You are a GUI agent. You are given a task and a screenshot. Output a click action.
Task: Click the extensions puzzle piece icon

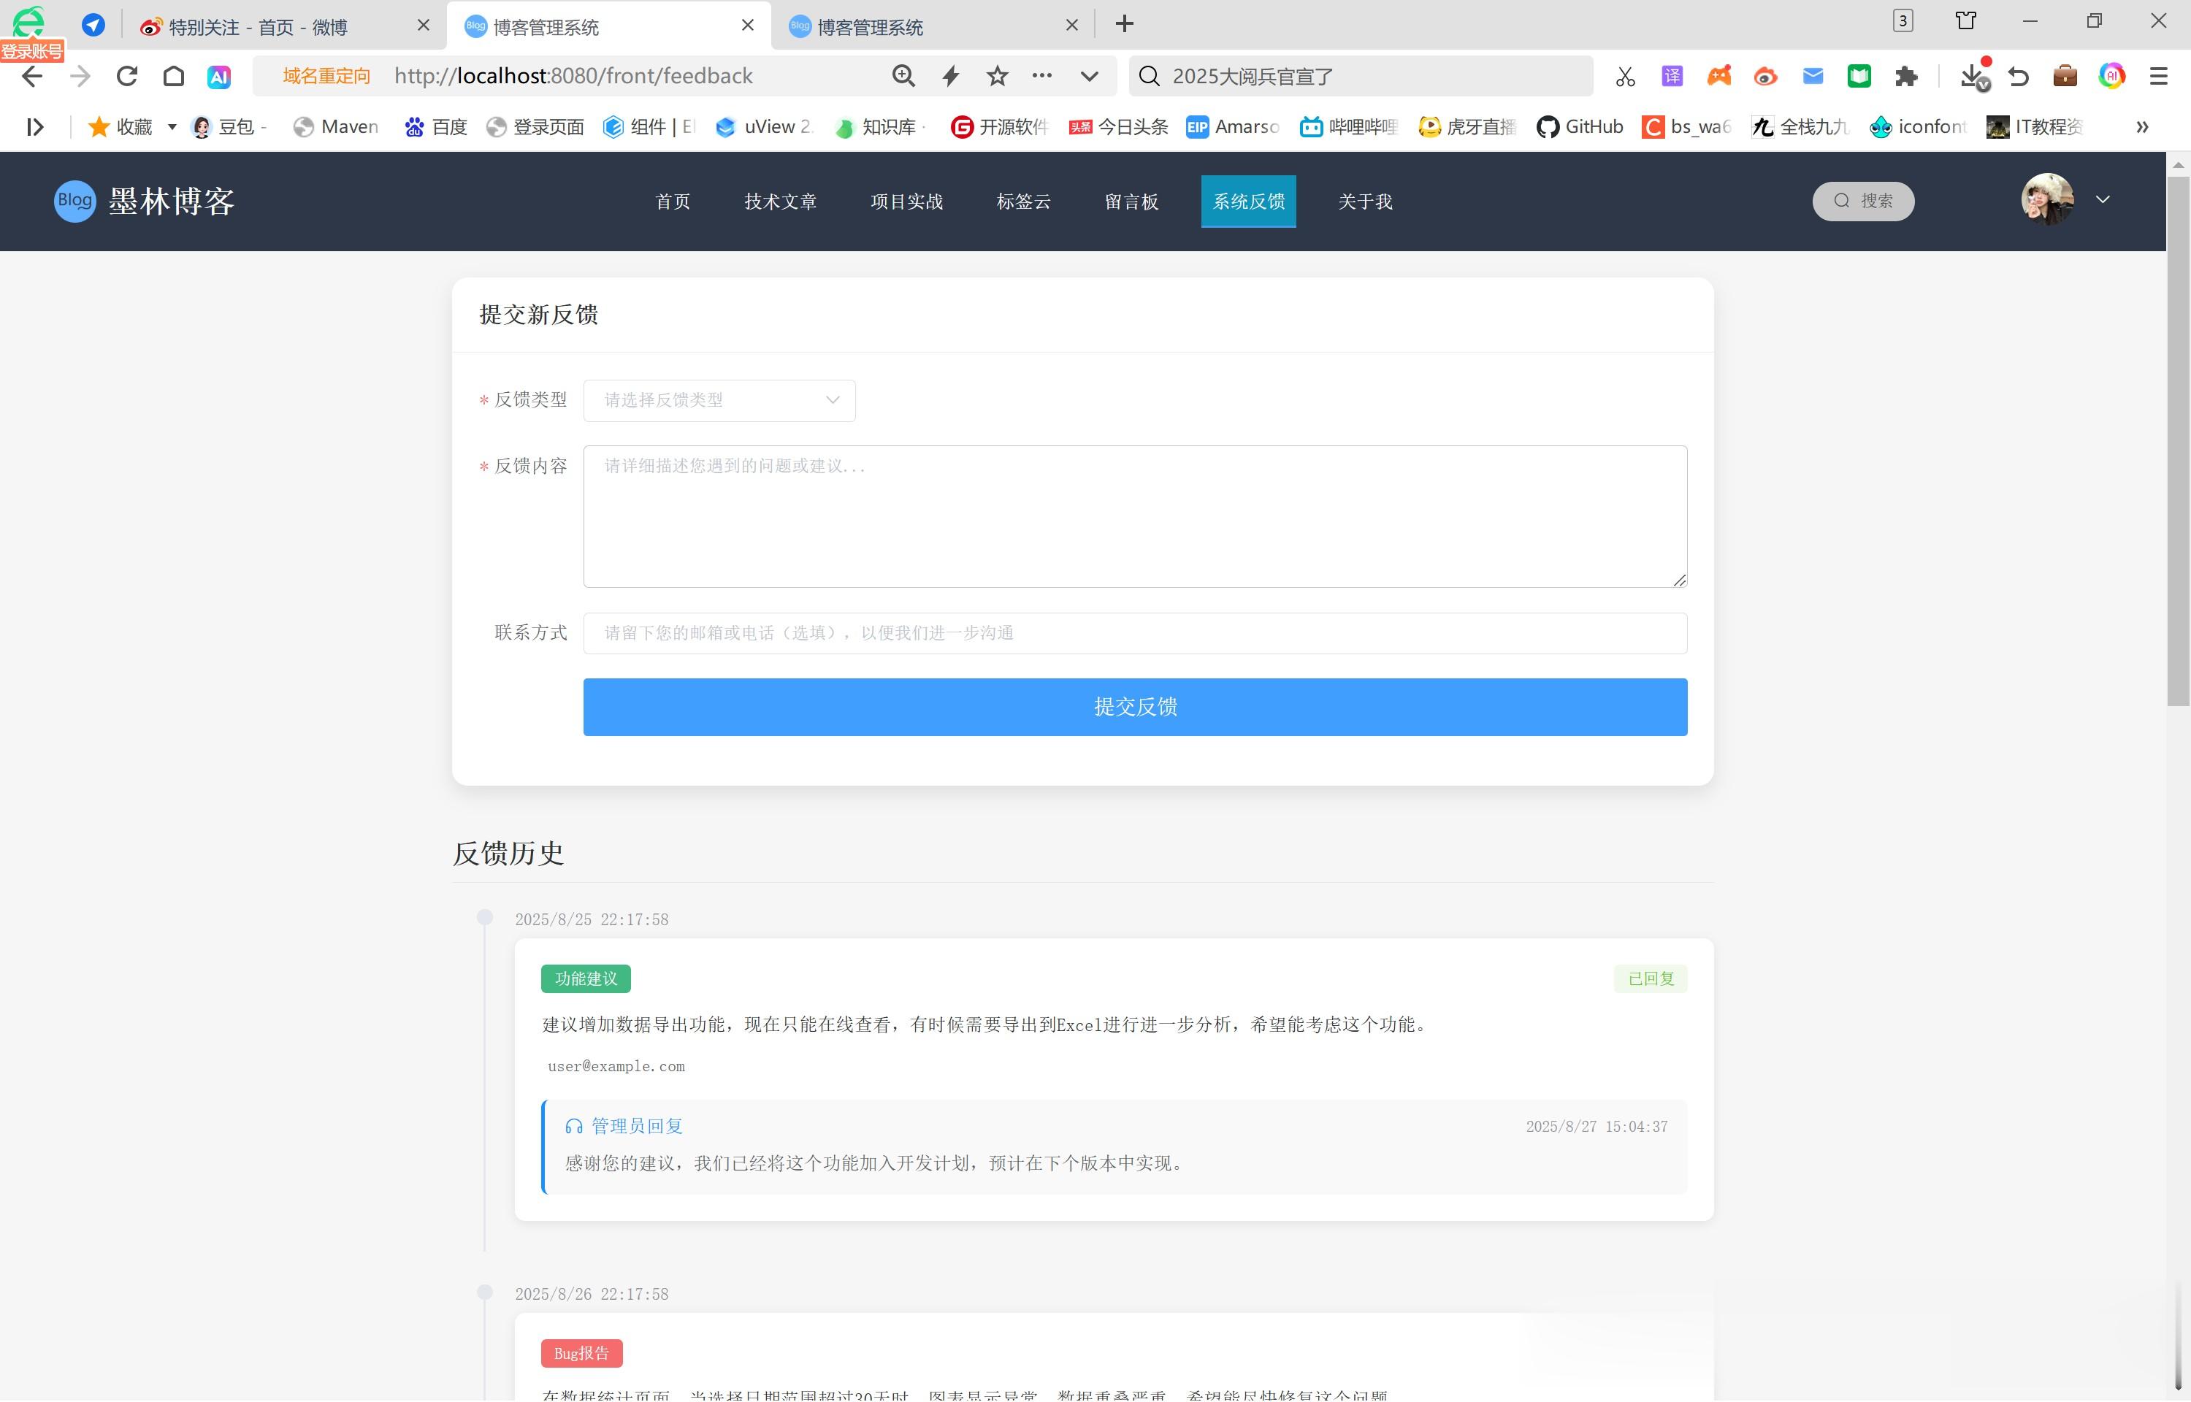point(1905,77)
